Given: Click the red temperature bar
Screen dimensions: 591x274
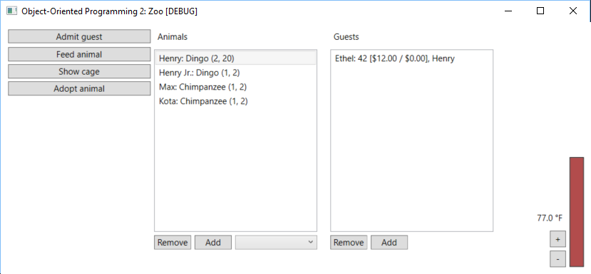Looking at the screenshot, I should [x=577, y=212].
